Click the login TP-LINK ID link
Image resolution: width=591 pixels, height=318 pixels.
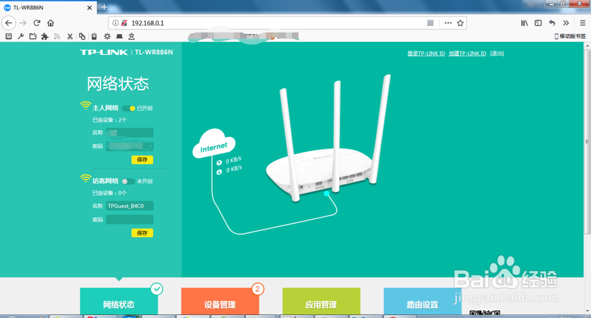[x=426, y=54]
